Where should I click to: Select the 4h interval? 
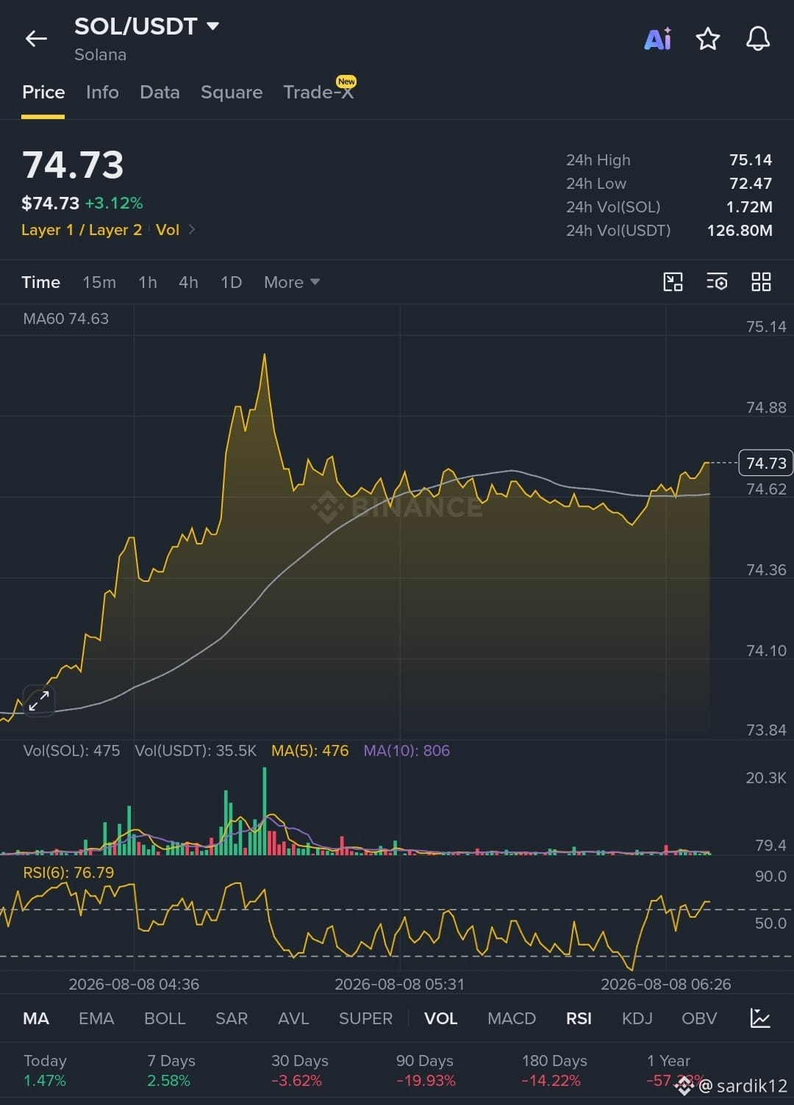pos(188,282)
